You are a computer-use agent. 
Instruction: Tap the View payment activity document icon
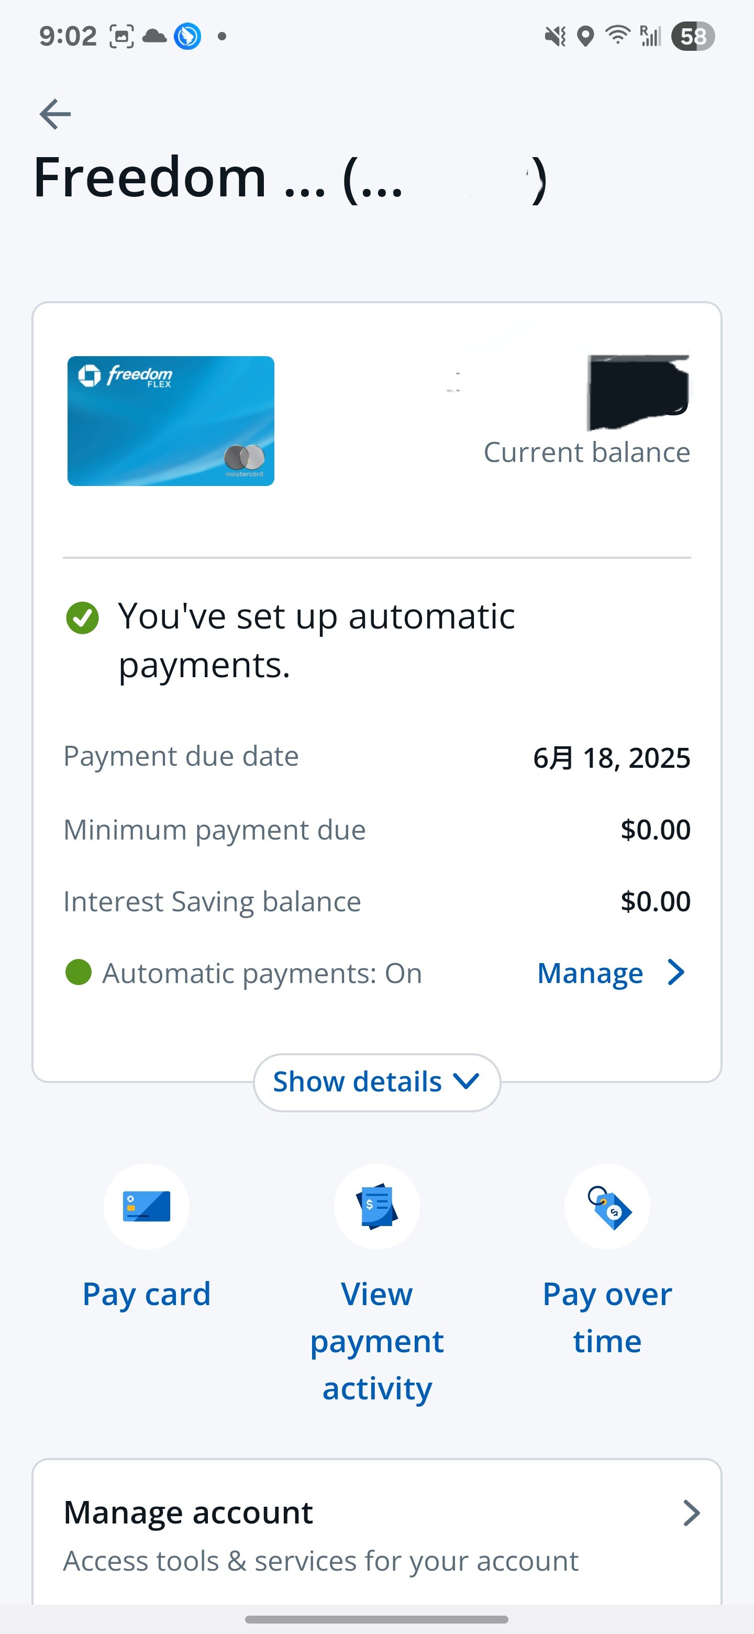point(376,1206)
